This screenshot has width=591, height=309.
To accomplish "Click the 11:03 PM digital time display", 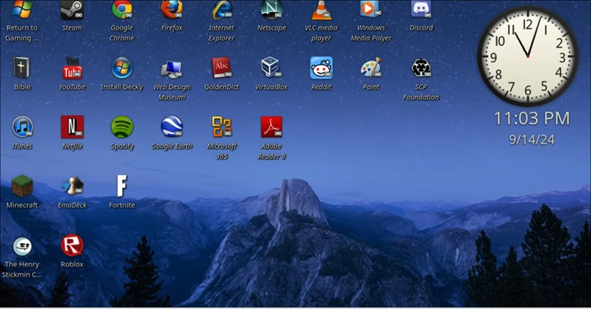I will click(532, 118).
